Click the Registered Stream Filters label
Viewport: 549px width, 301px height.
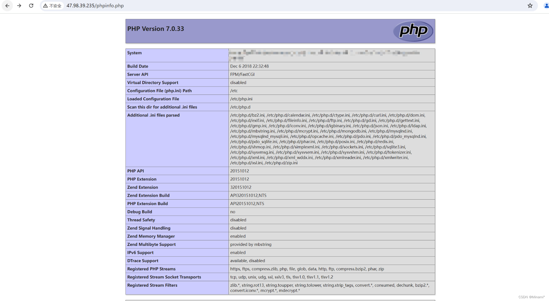tap(152, 285)
